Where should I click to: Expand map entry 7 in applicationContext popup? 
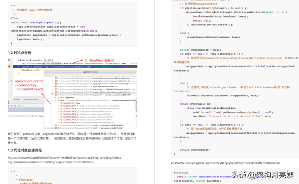coord(53,78)
